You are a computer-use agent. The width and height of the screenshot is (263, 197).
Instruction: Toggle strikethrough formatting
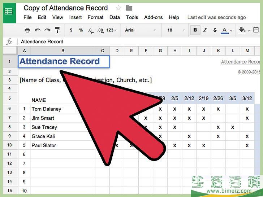[x=215, y=30]
